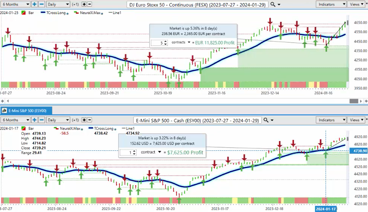Click the Bar legend icon on FESX chart
The height and width of the screenshot is (212, 368).
pos(23,13)
